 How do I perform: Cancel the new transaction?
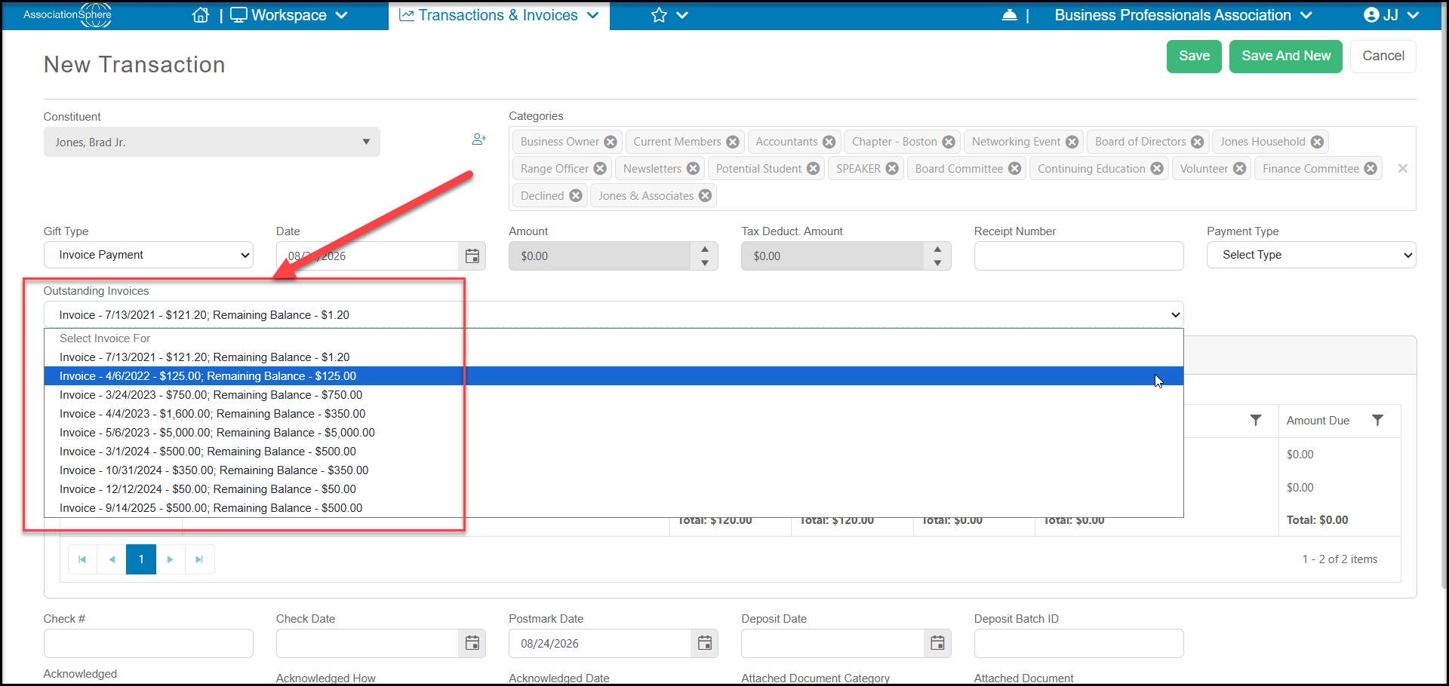(1383, 57)
